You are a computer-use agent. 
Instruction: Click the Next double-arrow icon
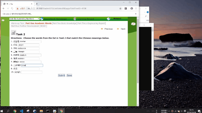coord(118,29)
